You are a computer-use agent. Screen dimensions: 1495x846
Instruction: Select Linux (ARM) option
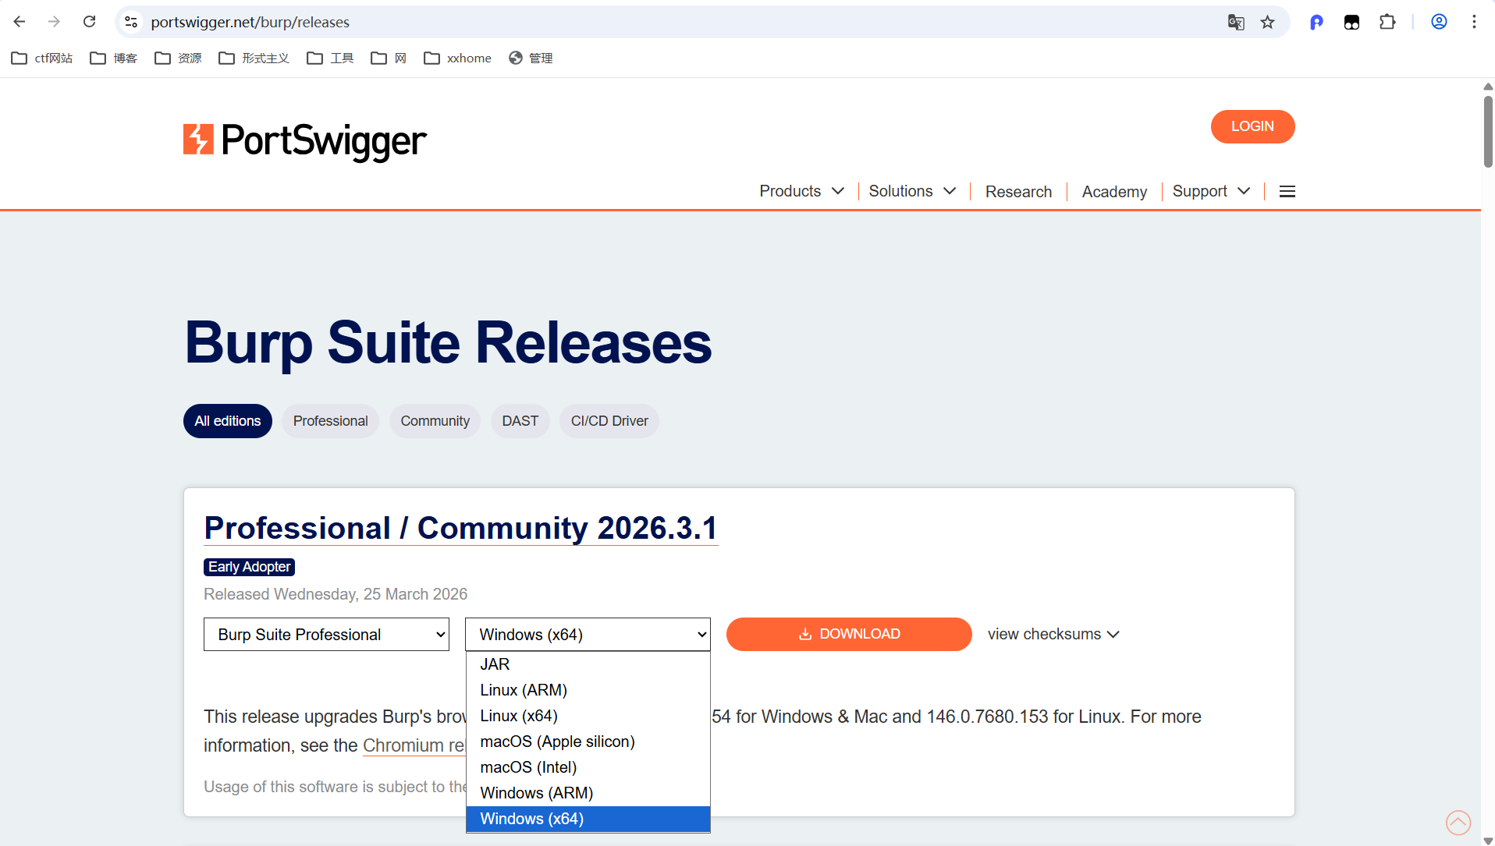pos(588,690)
